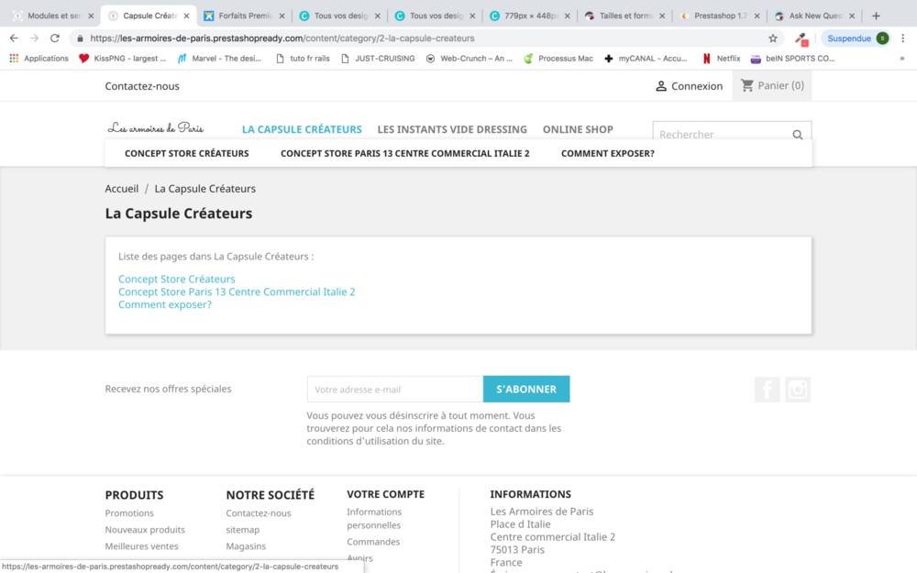Select Concept Store Paris 13 submenu item
The height and width of the screenshot is (573, 917).
coord(404,153)
